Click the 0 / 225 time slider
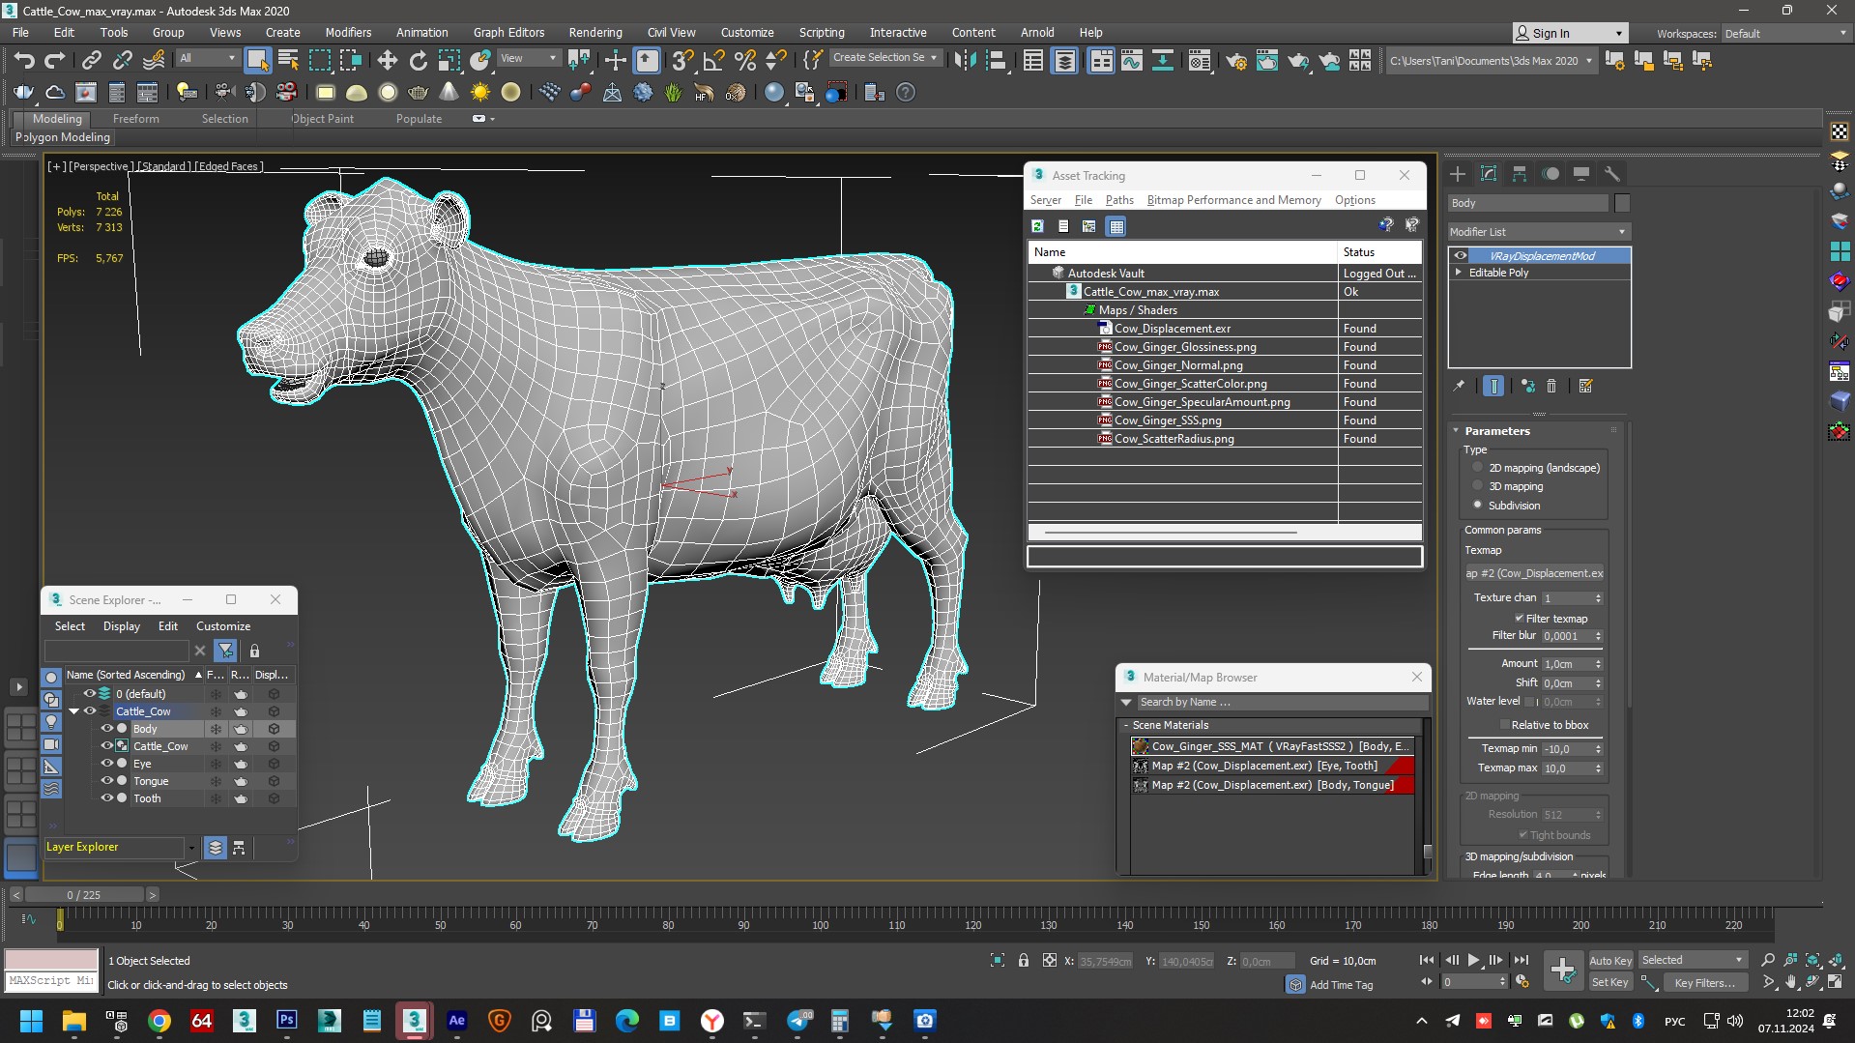The image size is (1855, 1043). coord(84,895)
